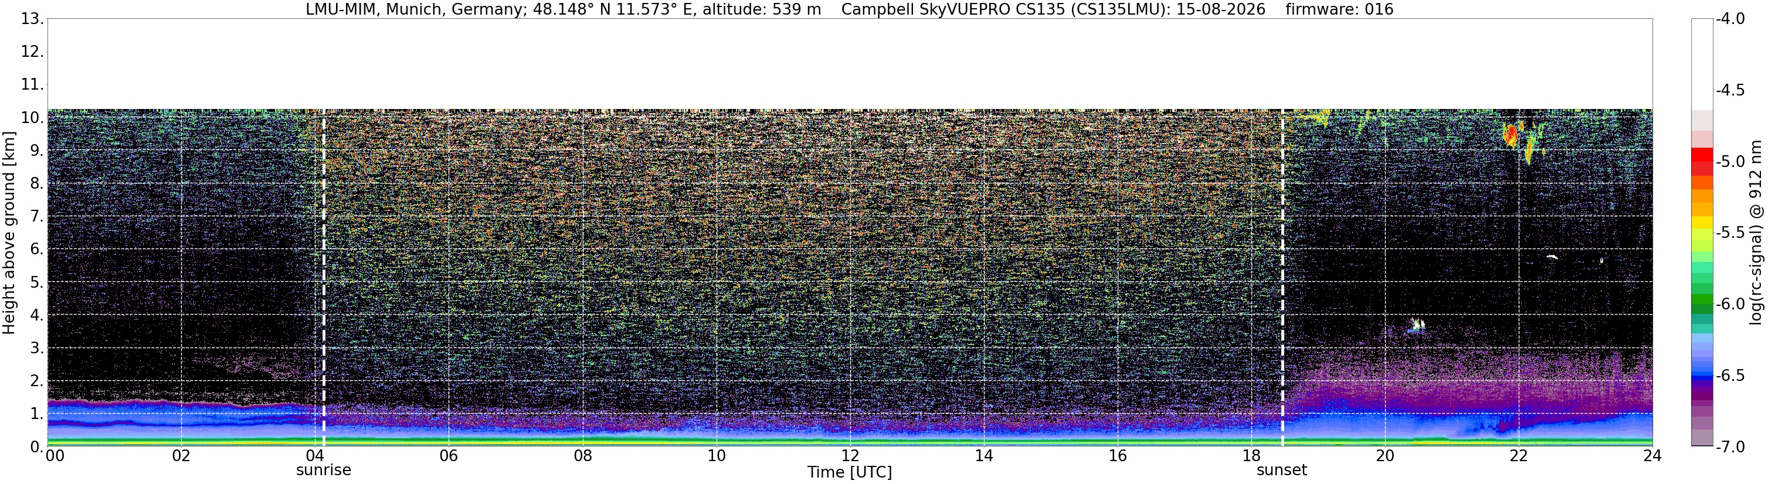Click the '8.' height tick label

[37, 184]
